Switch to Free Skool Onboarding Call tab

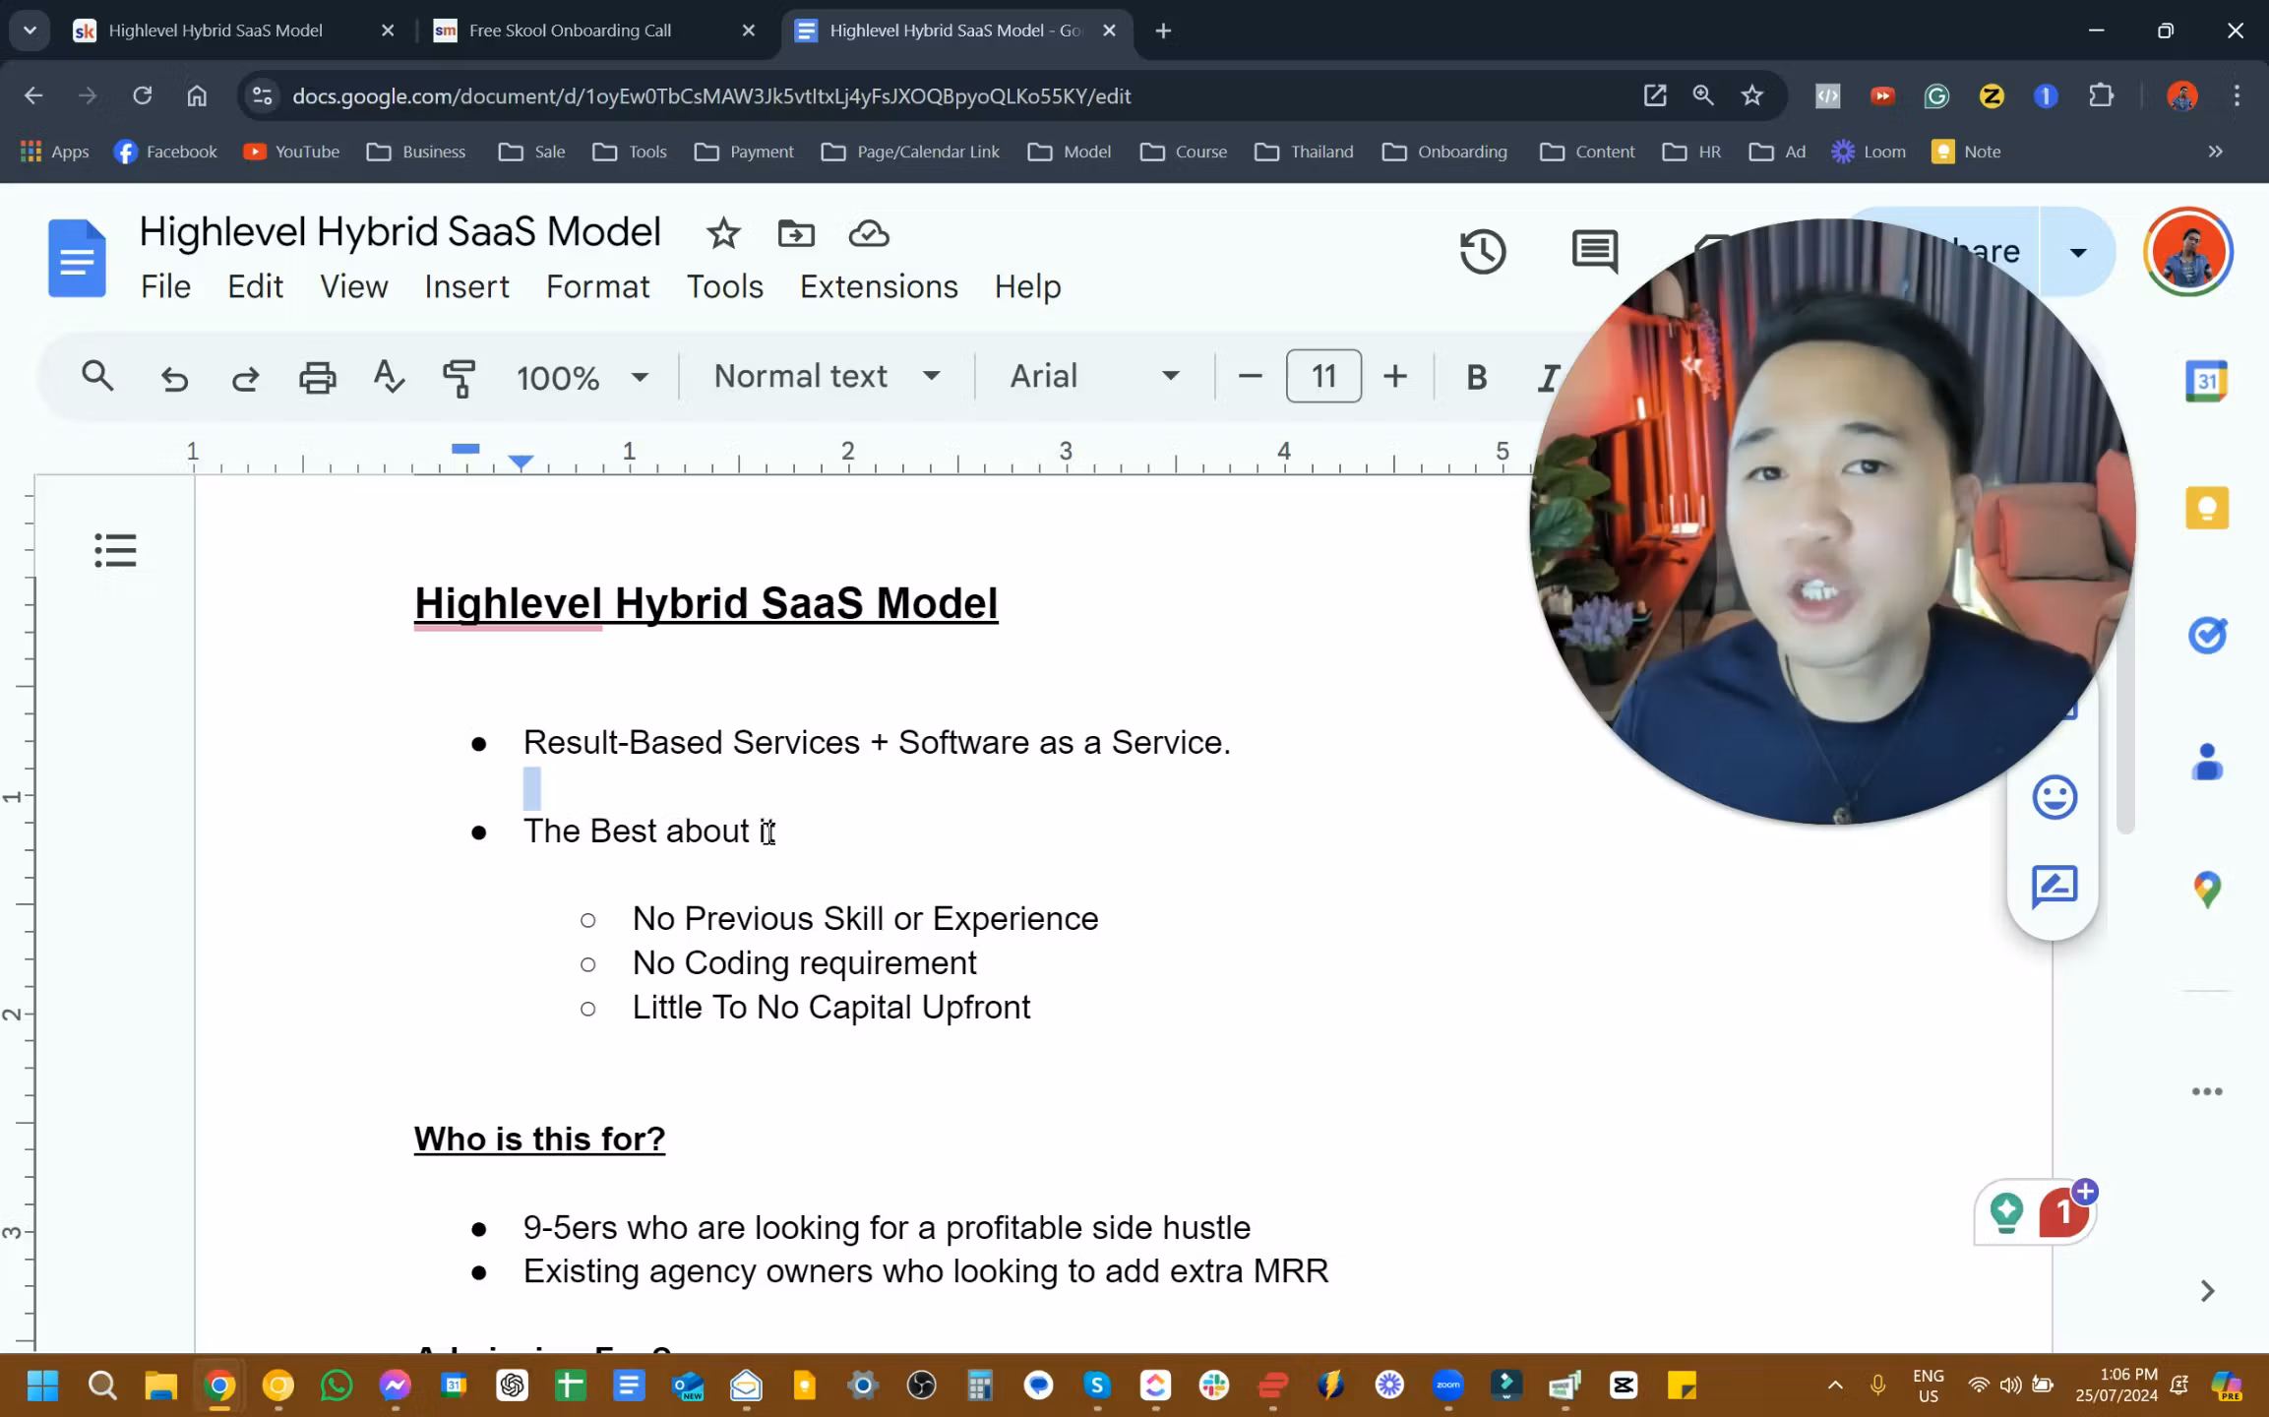[x=571, y=31]
